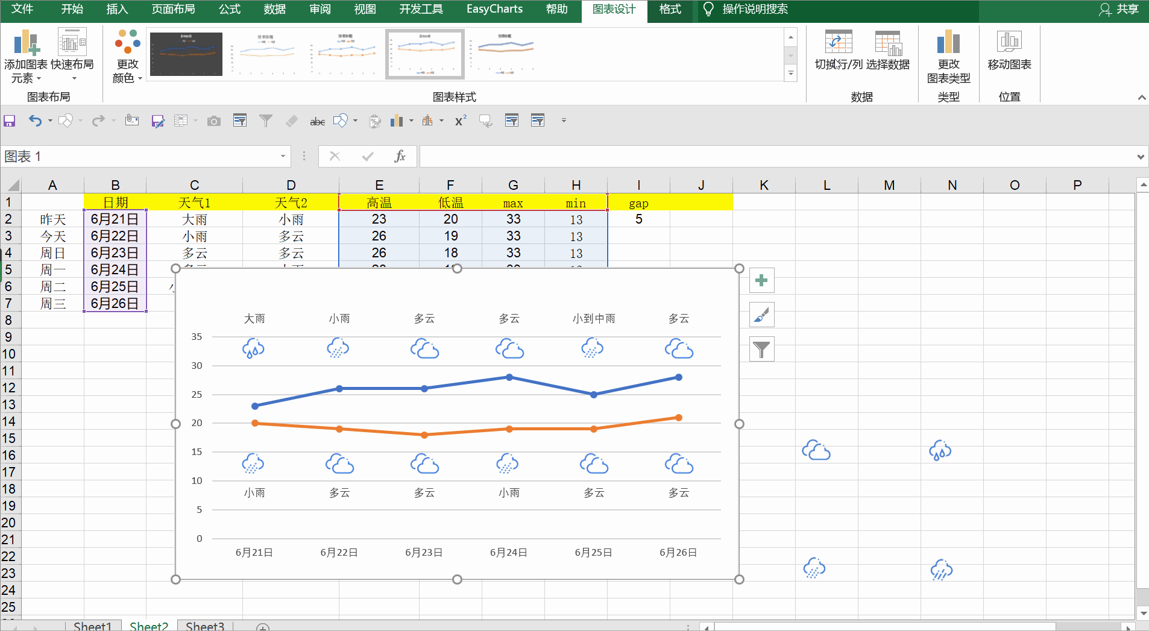Open column chart icon dropdown arrow
This screenshot has width=1149, height=631.
tap(411, 121)
